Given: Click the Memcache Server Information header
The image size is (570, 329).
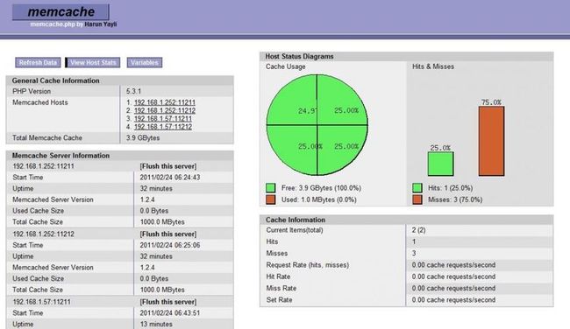Looking at the screenshot, I should pyautogui.click(x=120, y=155).
